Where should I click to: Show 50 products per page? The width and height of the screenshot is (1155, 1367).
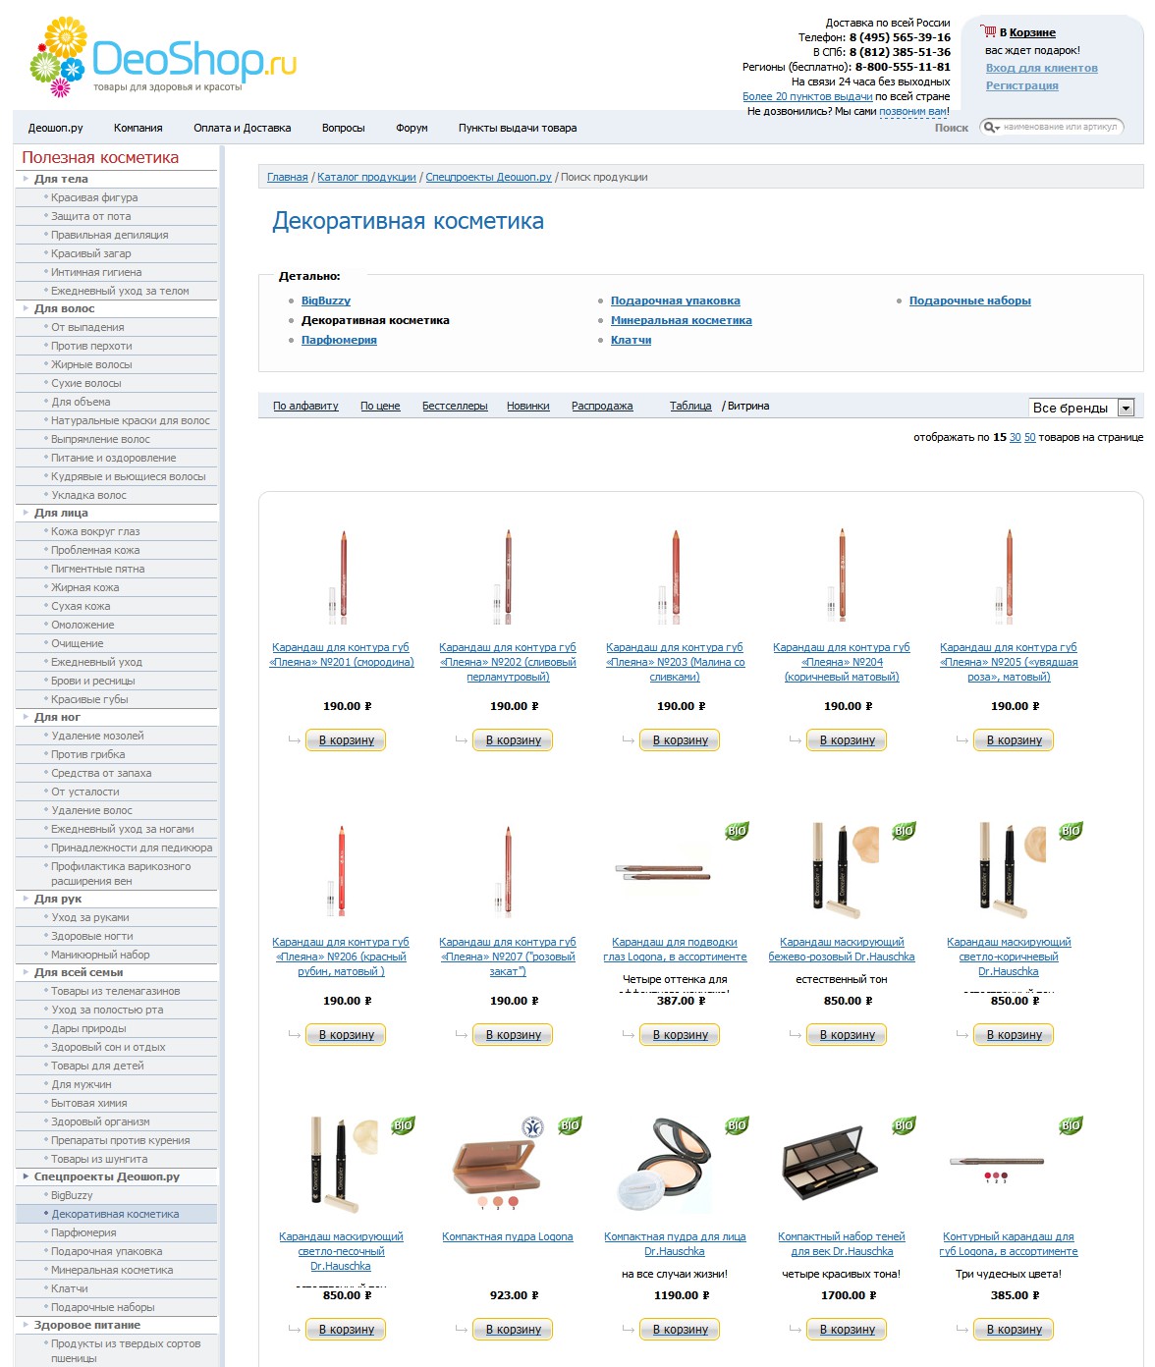1030,437
